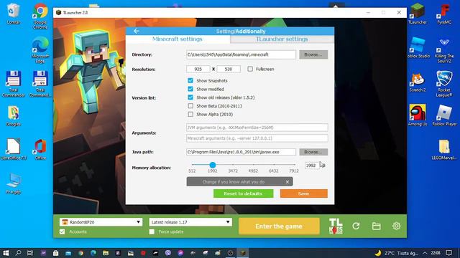Open the Lomtár recycle bin desktop icon
Screen dimensions: 460x258
(13, 14)
